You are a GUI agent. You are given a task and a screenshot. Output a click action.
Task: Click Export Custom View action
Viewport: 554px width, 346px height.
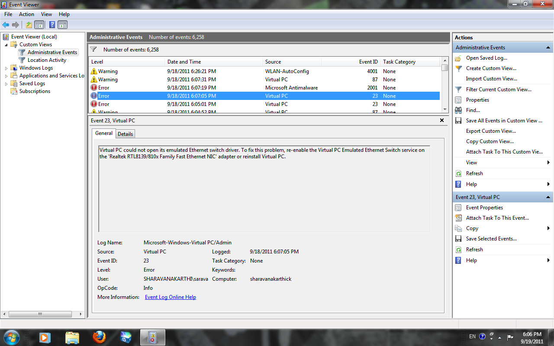click(491, 131)
